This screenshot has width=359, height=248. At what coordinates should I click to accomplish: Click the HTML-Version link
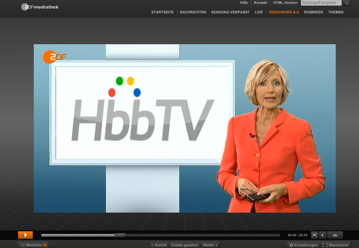(285, 3)
